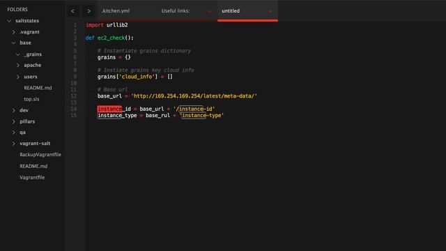Open the top.sls file

click(x=31, y=99)
